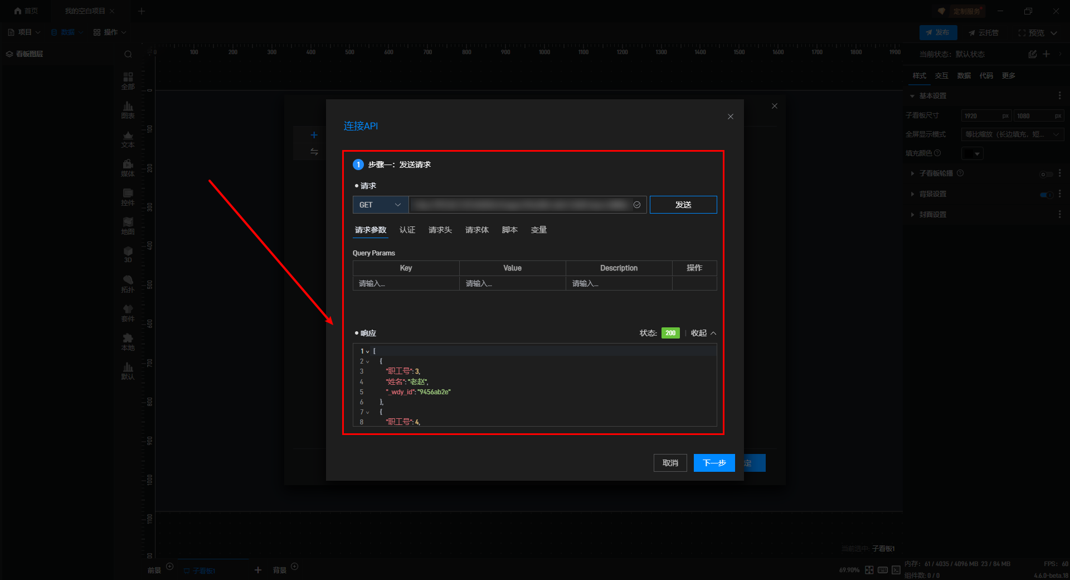Viewport: 1070px width, 580px height.
Task: Click the layer search magnifier icon
Action: [128, 54]
